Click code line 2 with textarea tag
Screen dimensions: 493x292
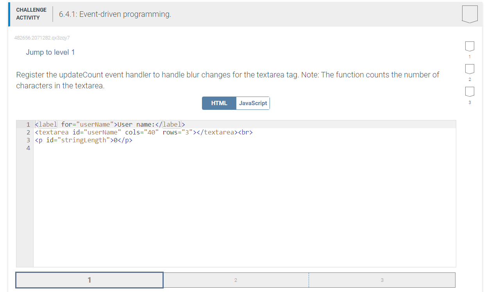(x=144, y=133)
